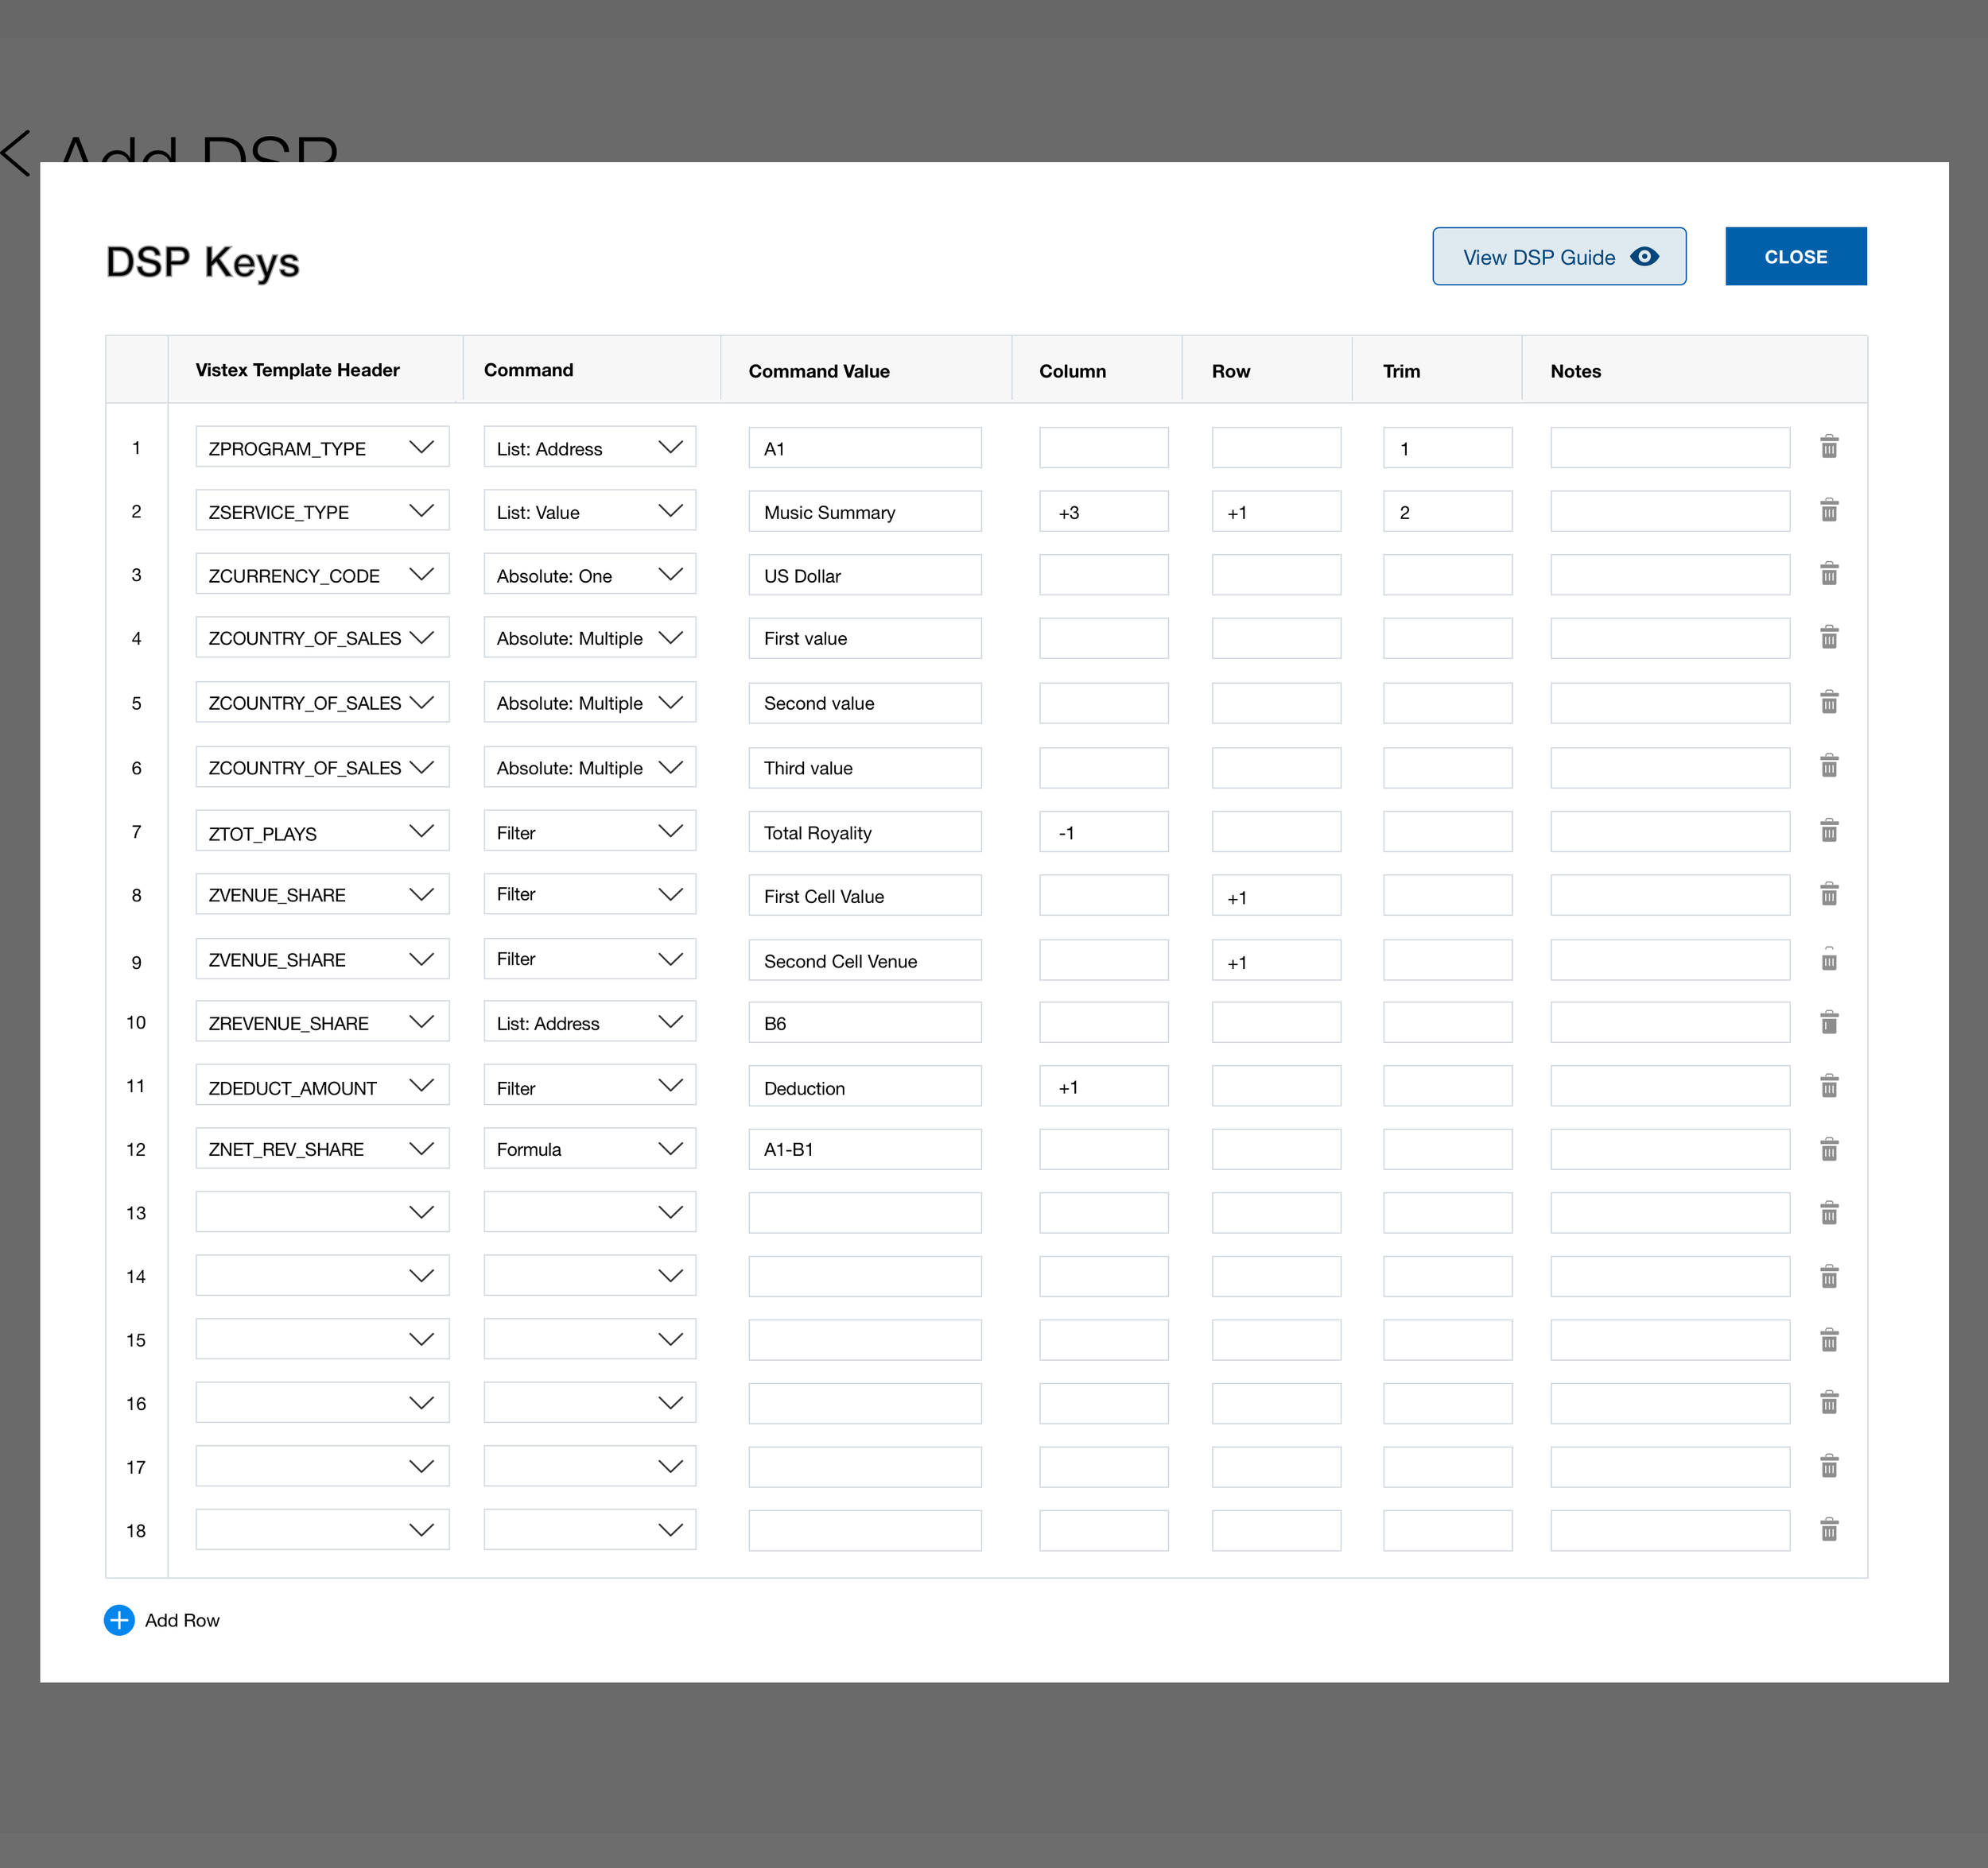The image size is (1988, 1868).
Task: Go back using arrow beside Add DSP
Action: [x=16, y=153]
